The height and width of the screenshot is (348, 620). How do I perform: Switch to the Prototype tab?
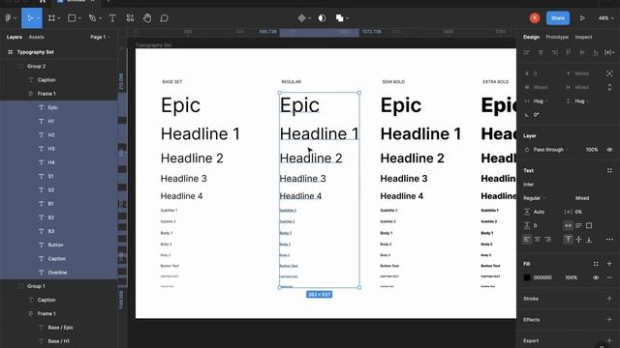557,37
